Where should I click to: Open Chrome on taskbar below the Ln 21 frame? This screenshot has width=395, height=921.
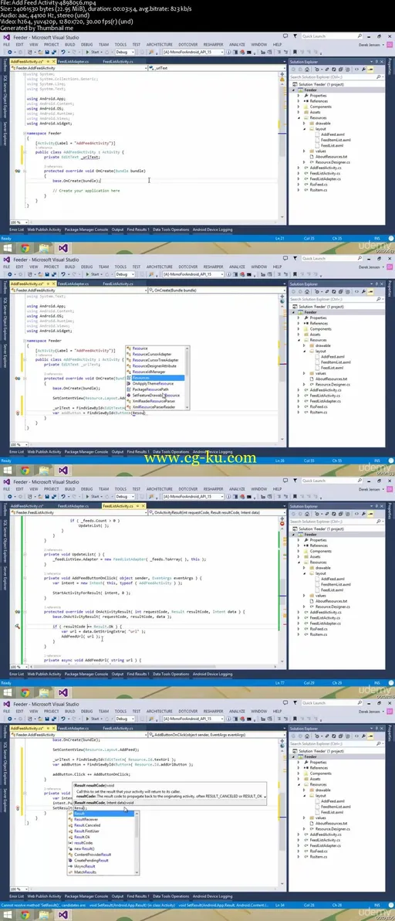25,249
